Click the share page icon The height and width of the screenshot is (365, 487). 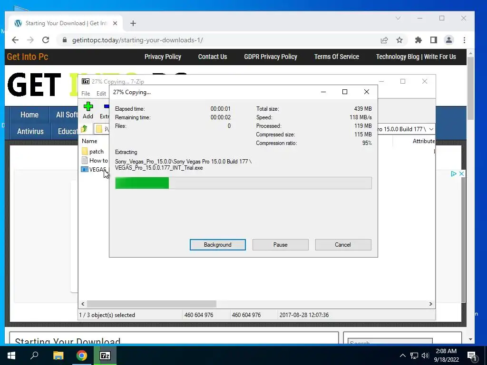point(384,40)
